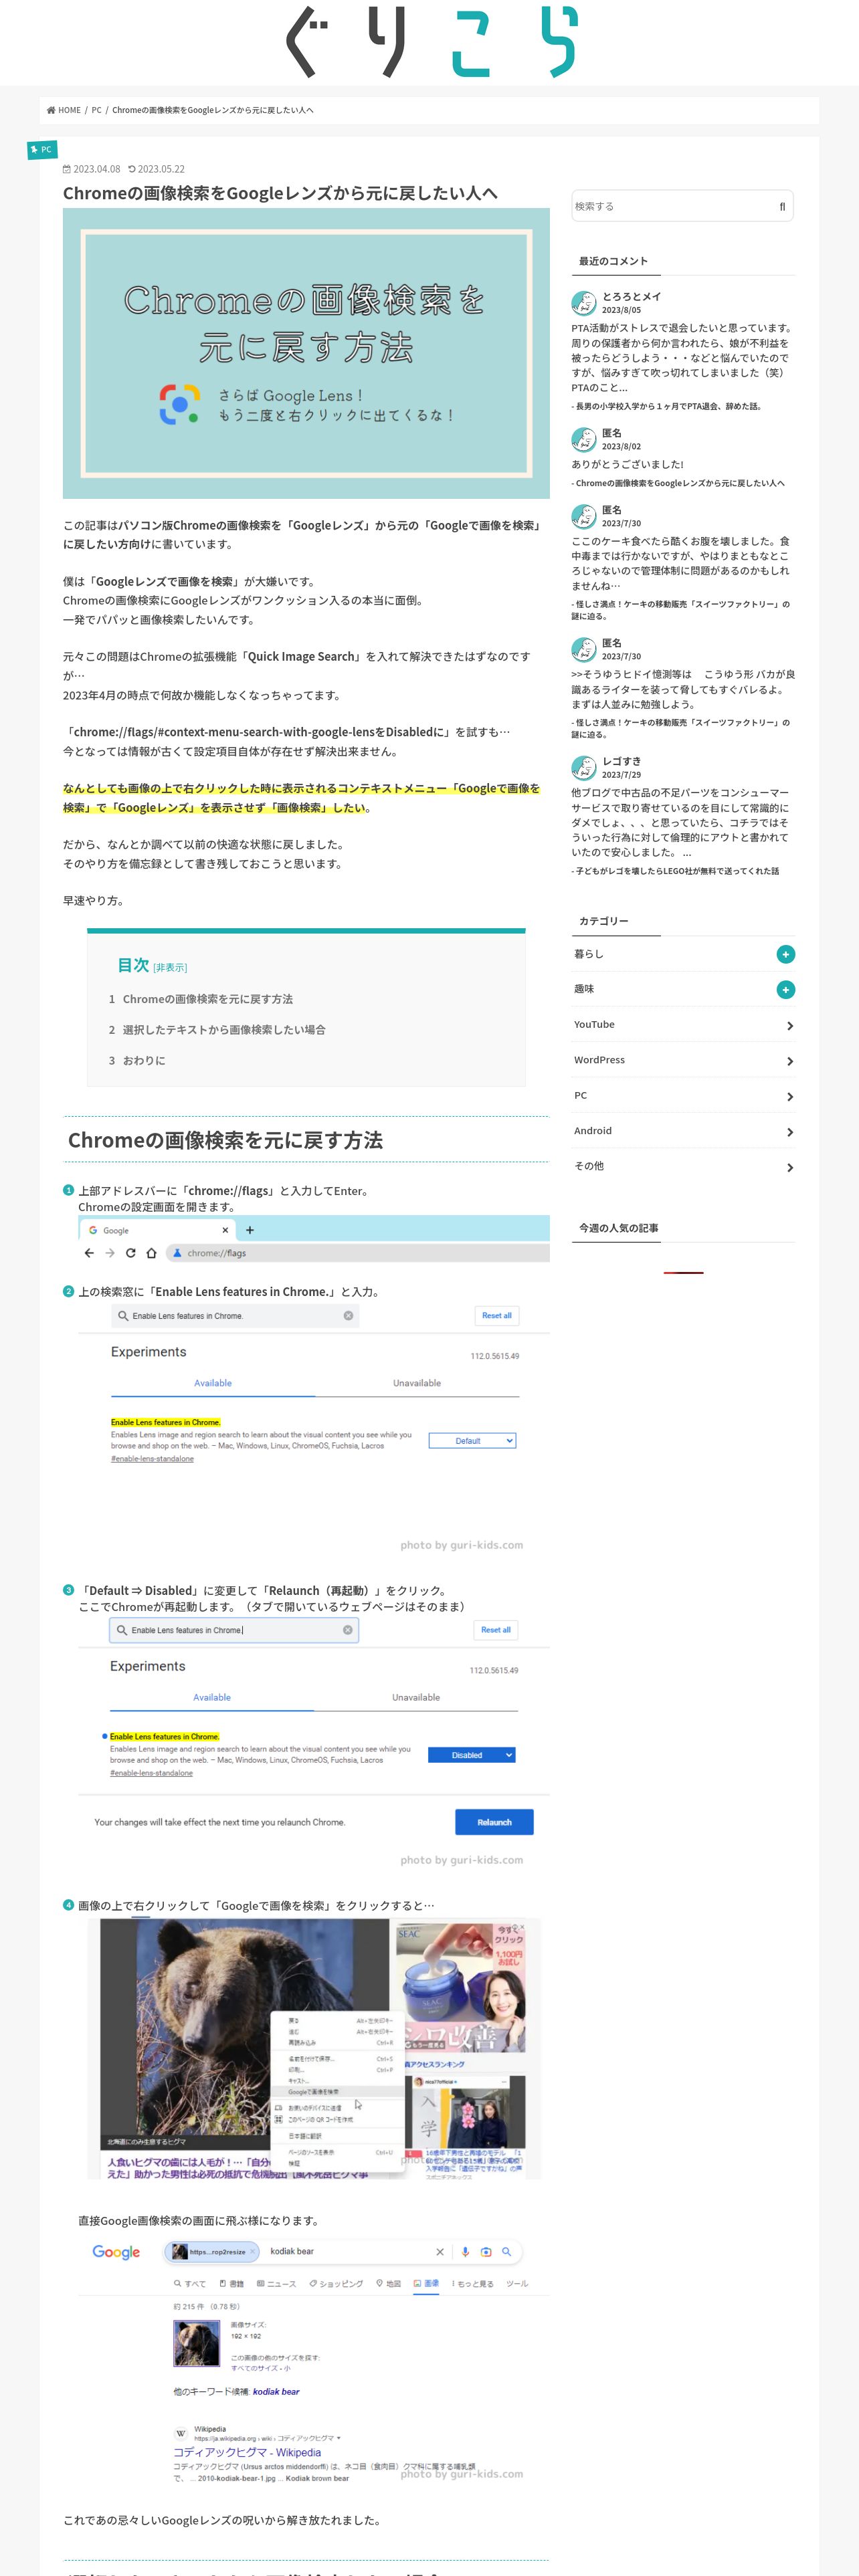Click chevron beside YouTube category

pyautogui.click(x=789, y=1026)
